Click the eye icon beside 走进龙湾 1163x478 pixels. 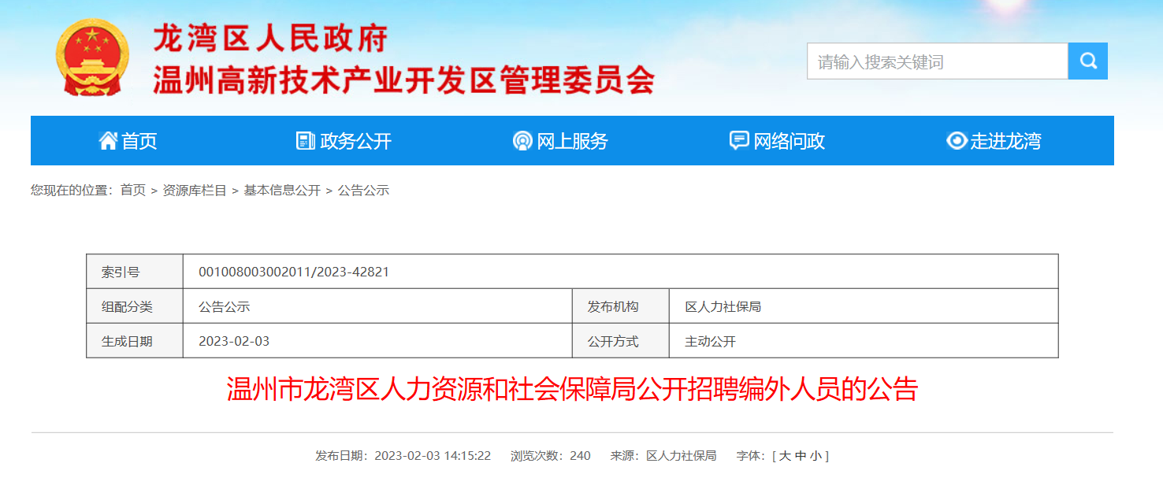957,141
